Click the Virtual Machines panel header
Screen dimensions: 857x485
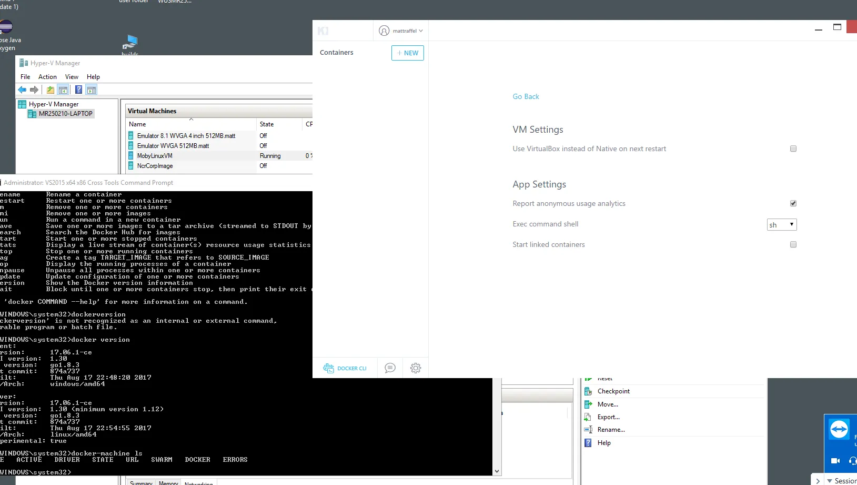[x=219, y=111]
